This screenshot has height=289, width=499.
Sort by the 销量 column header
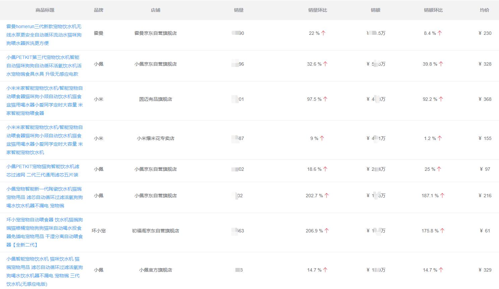[239, 10]
